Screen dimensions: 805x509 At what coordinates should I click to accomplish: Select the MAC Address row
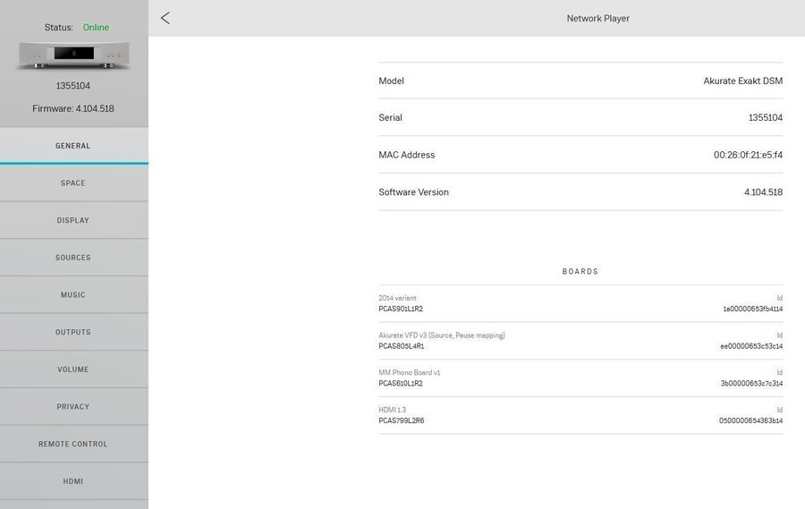[x=580, y=155]
